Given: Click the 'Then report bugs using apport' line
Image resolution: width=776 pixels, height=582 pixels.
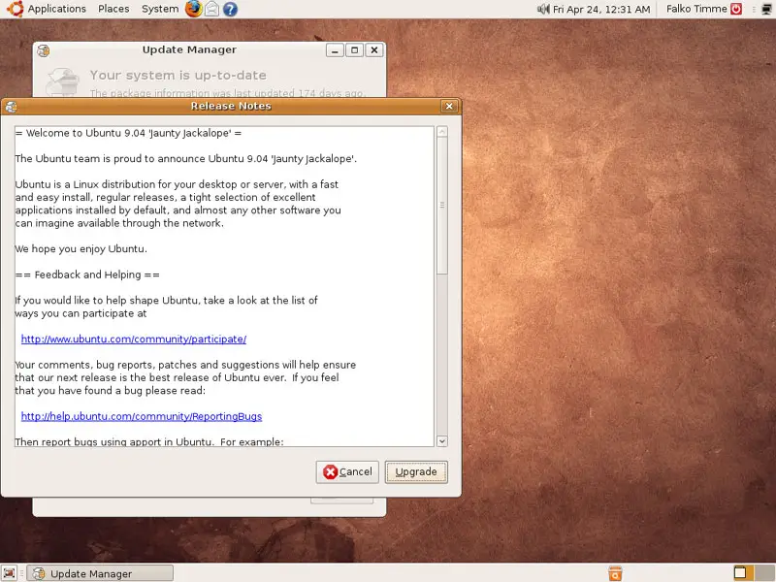Looking at the screenshot, I should point(149,441).
